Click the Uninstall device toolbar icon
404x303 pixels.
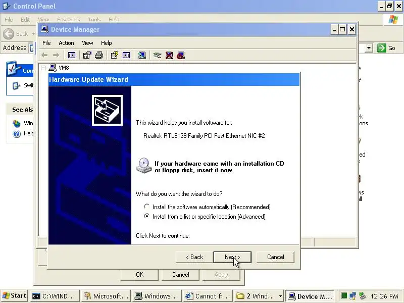pyautogui.click(x=169, y=55)
